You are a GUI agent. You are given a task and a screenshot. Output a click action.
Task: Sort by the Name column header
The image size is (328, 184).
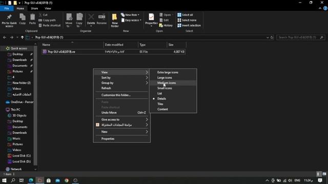[72, 44]
